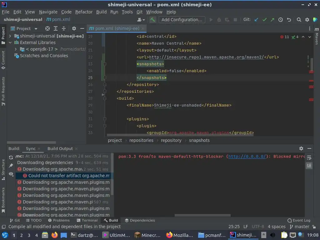320x240 pixels.
Task: Open the File menu
Action: pyautogui.click(x=6, y=12)
